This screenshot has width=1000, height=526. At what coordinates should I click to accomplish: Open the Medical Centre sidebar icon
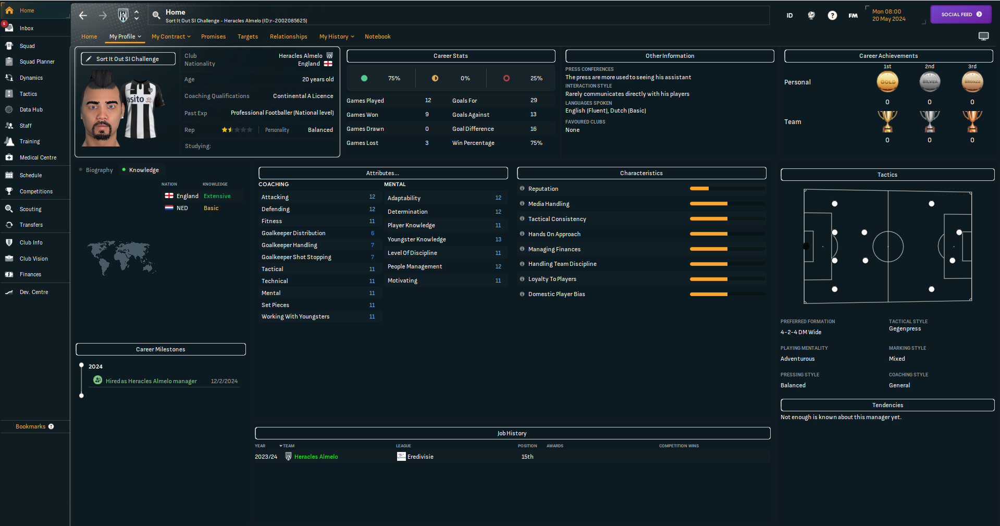pos(9,157)
